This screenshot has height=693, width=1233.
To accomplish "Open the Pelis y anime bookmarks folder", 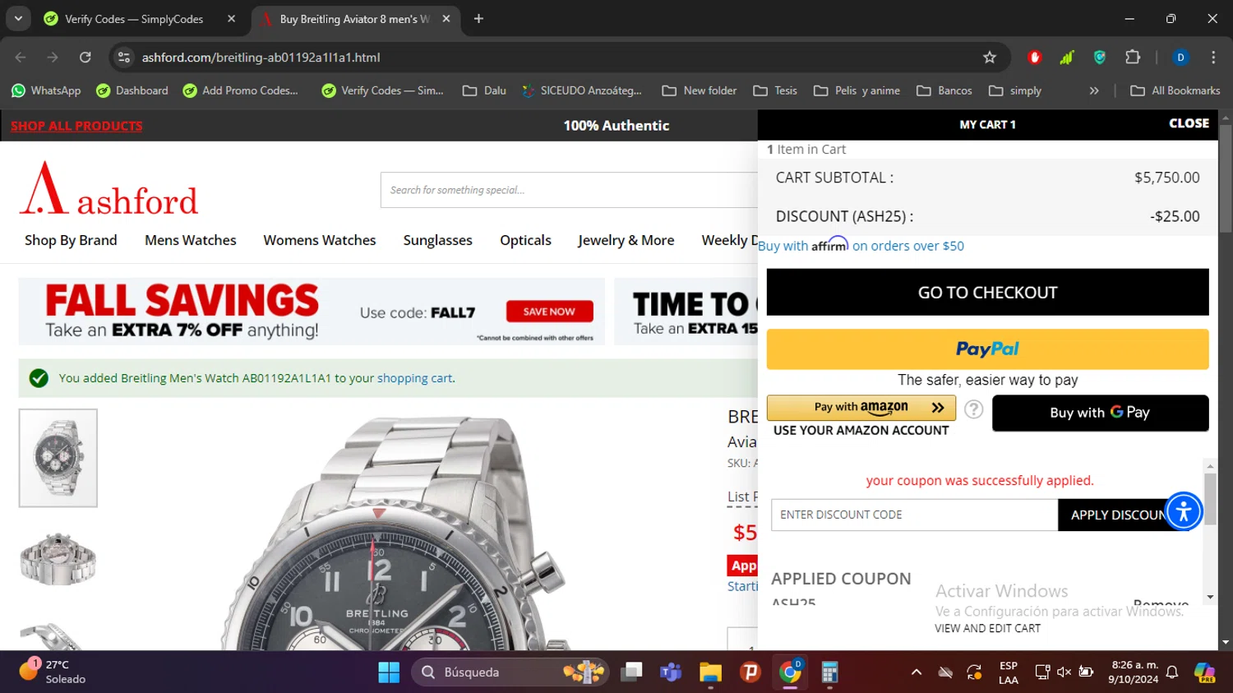I will (x=857, y=90).
